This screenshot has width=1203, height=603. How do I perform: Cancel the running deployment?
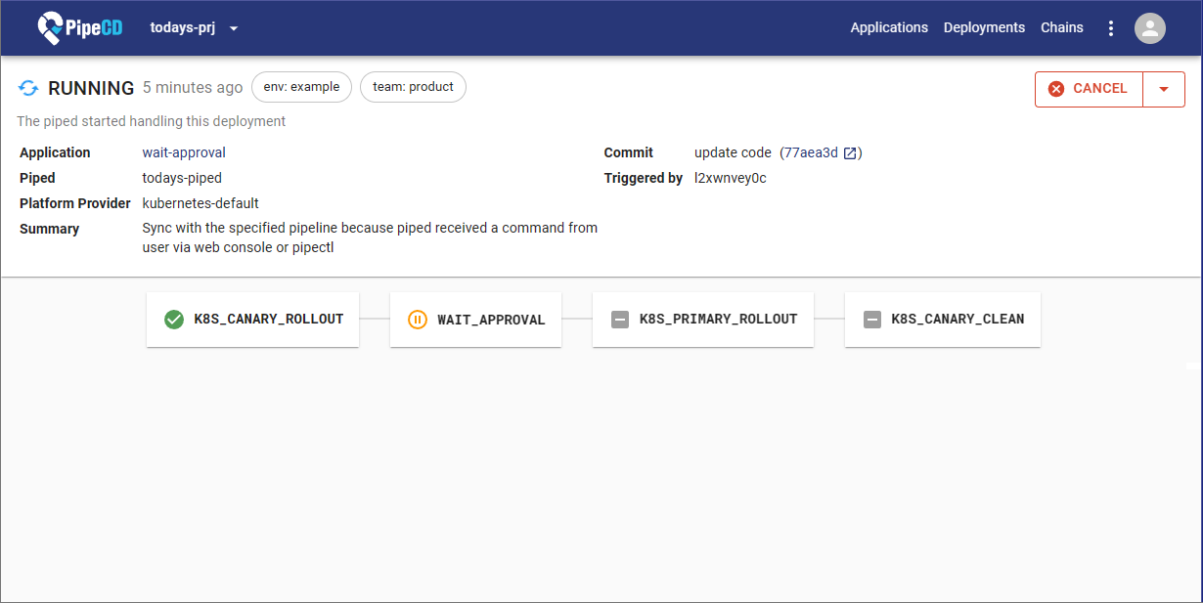1089,89
